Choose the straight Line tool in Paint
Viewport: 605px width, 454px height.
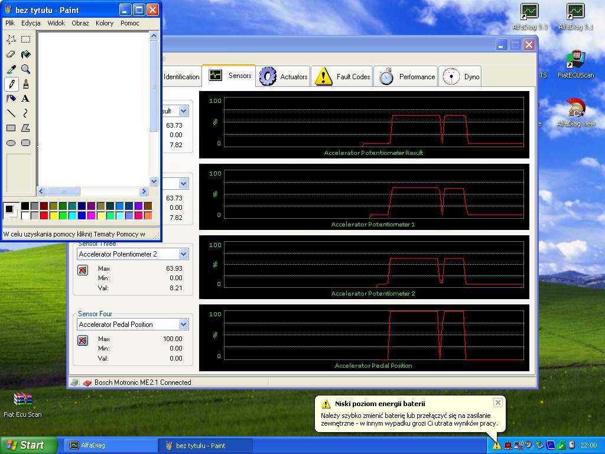point(11,113)
